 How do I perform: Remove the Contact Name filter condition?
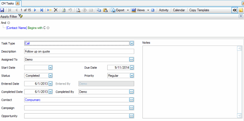pos(48,28)
